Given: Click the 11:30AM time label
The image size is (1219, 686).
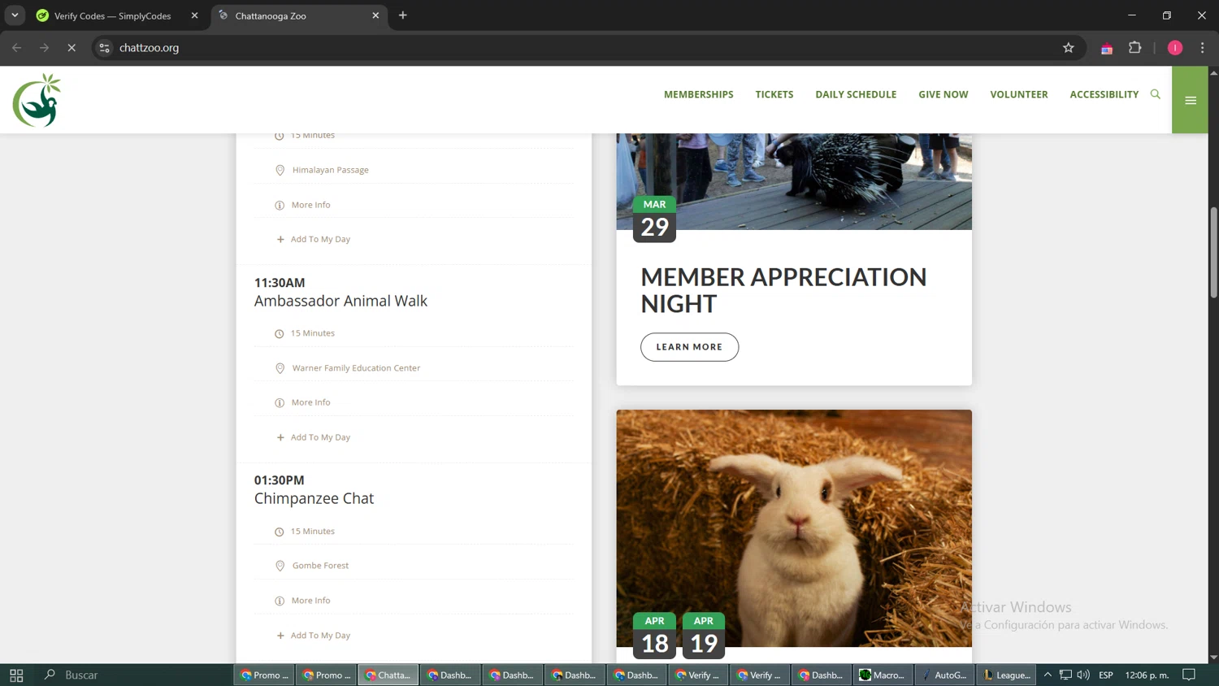Looking at the screenshot, I should pyautogui.click(x=280, y=283).
